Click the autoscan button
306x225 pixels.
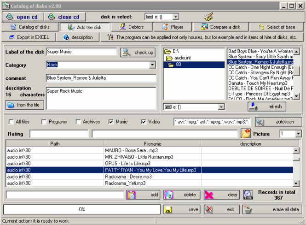(278, 122)
